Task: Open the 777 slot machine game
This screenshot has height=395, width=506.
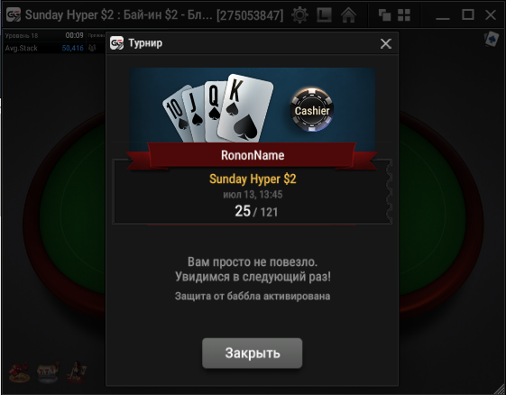Action: click(x=48, y=372)
